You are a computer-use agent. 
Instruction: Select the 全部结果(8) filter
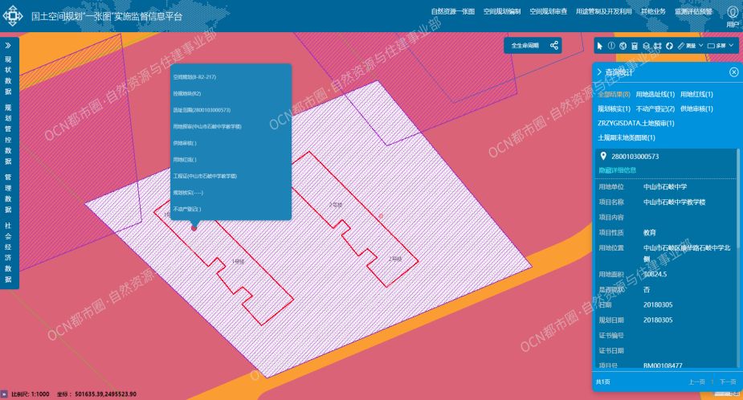(614, 94)
